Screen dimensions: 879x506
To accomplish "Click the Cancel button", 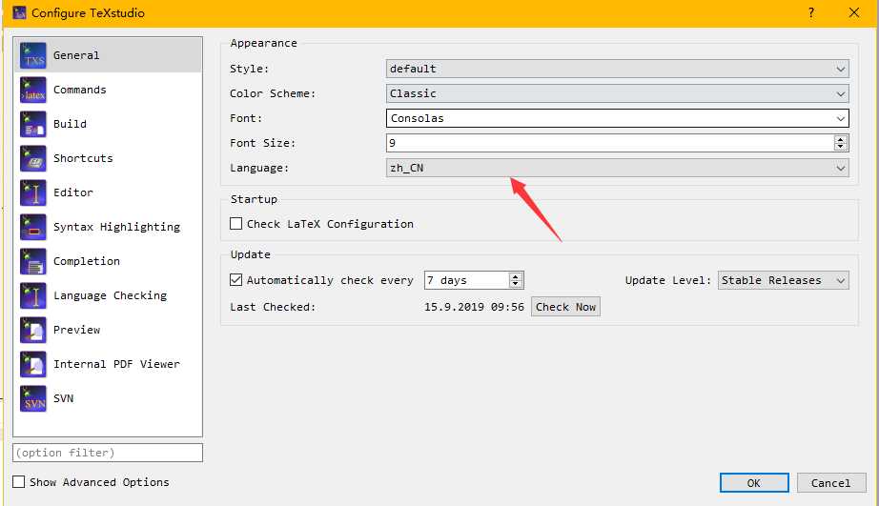I will click(x=831, y=482).
